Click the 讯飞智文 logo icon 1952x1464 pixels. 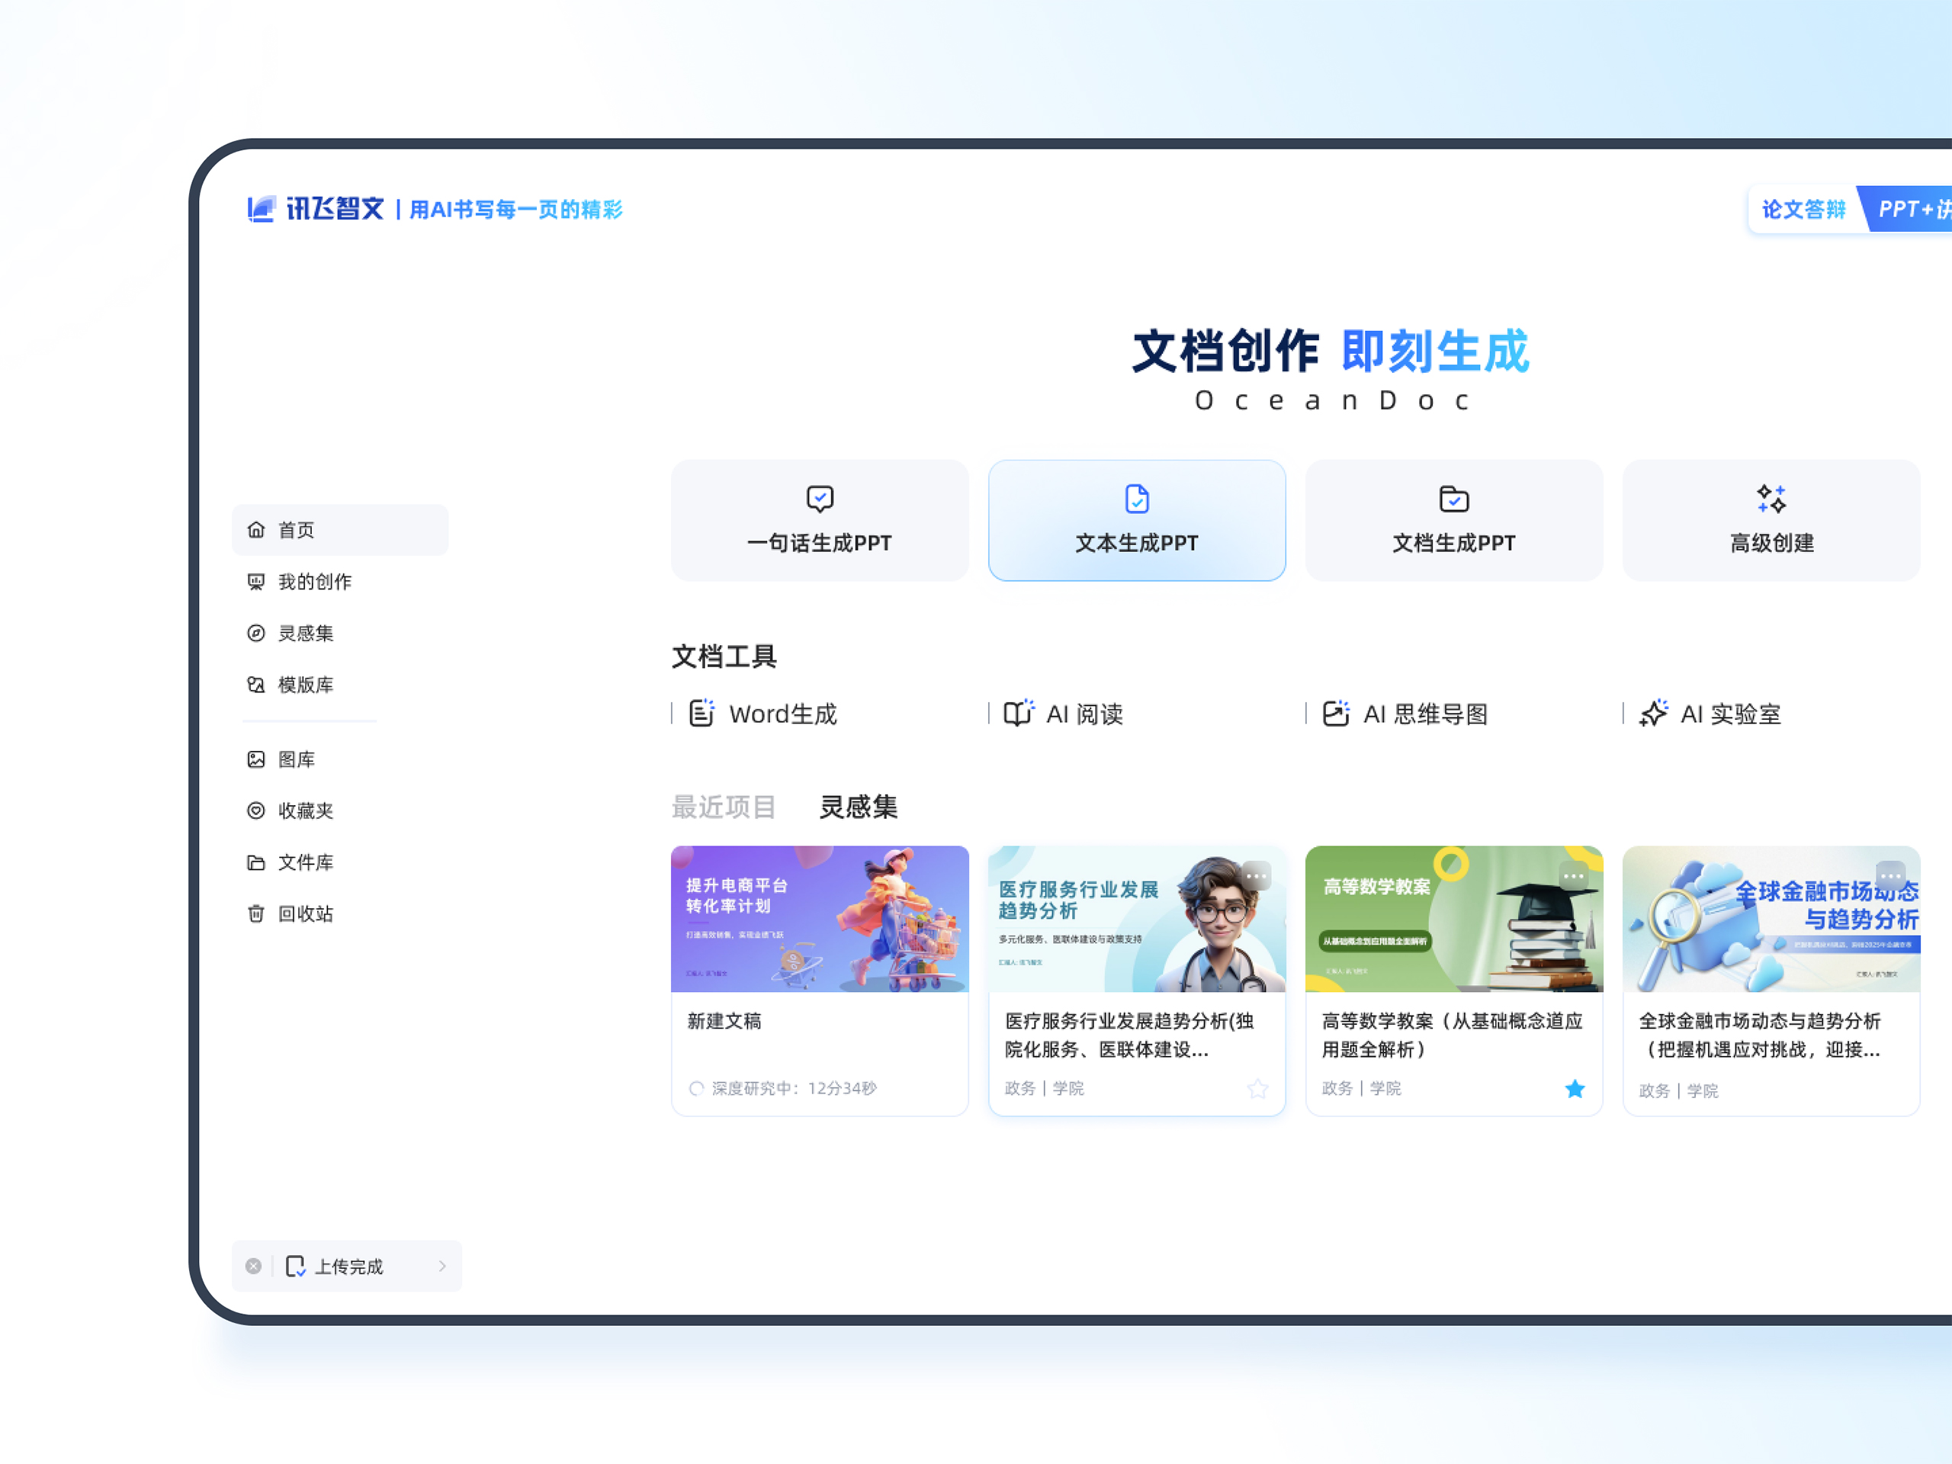[262, 209]
